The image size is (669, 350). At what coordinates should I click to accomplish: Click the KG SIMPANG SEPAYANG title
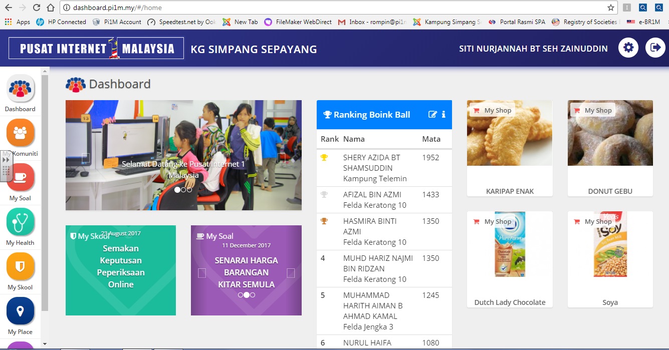point(254,49)
